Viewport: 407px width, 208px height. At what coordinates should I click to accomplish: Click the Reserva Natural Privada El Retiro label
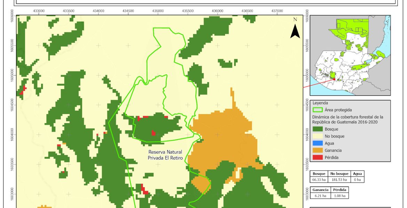point(165,155)
